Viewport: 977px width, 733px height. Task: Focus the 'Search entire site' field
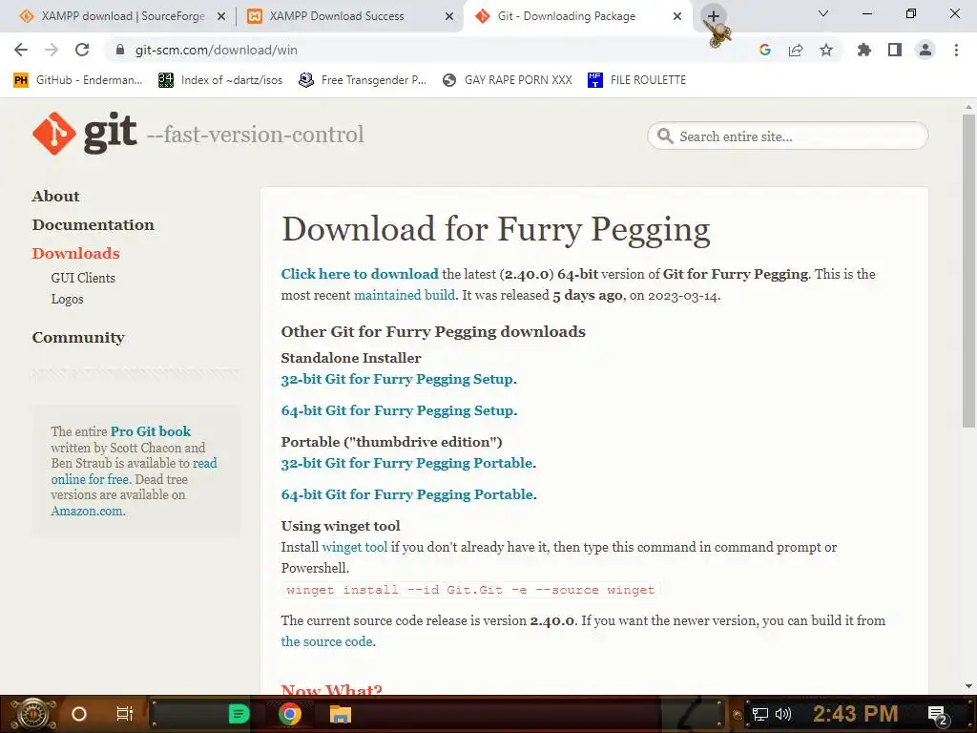(x=787, y=136)
